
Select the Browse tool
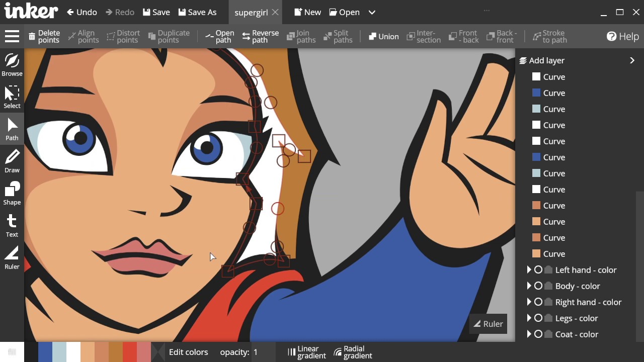pyautogui.click(x=12, y=65)
